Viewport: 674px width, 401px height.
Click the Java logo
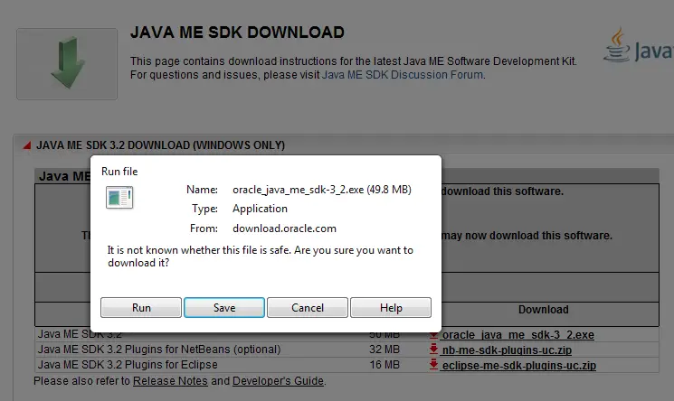coord(639,45)
